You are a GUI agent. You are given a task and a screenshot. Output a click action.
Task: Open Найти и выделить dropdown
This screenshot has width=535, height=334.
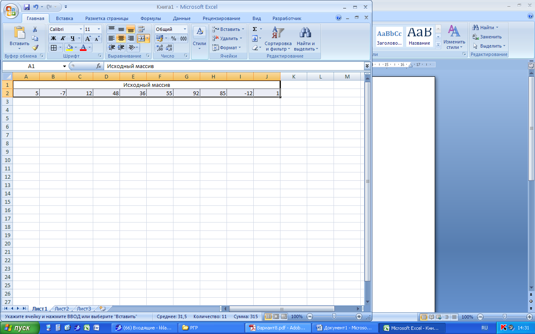click(306, 38)
